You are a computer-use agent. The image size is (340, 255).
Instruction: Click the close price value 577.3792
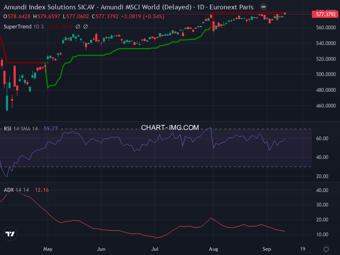click(x=107, y=17)
